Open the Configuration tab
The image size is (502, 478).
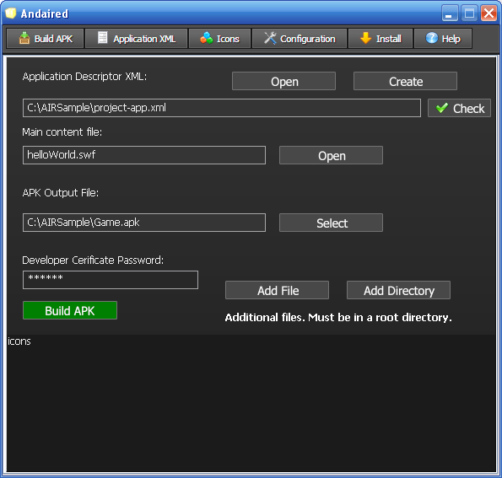point(300,39)
